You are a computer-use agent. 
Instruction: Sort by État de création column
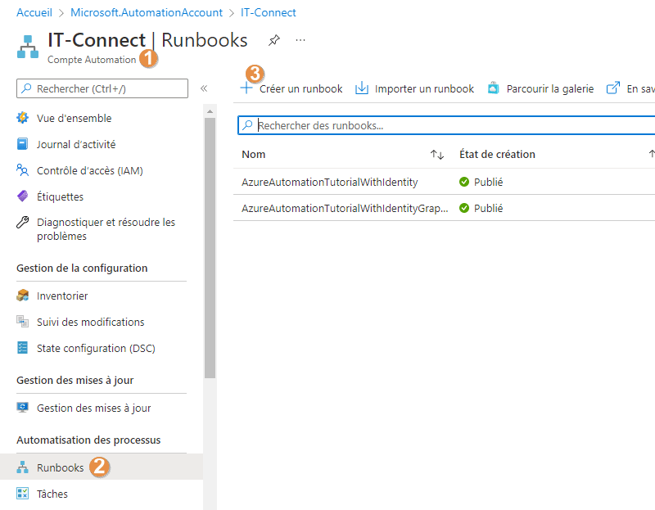tap(497, 155)
